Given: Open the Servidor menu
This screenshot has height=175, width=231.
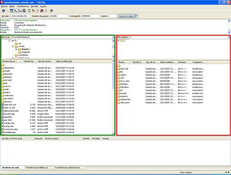Looking at the screenshot, I should point(34,6).
